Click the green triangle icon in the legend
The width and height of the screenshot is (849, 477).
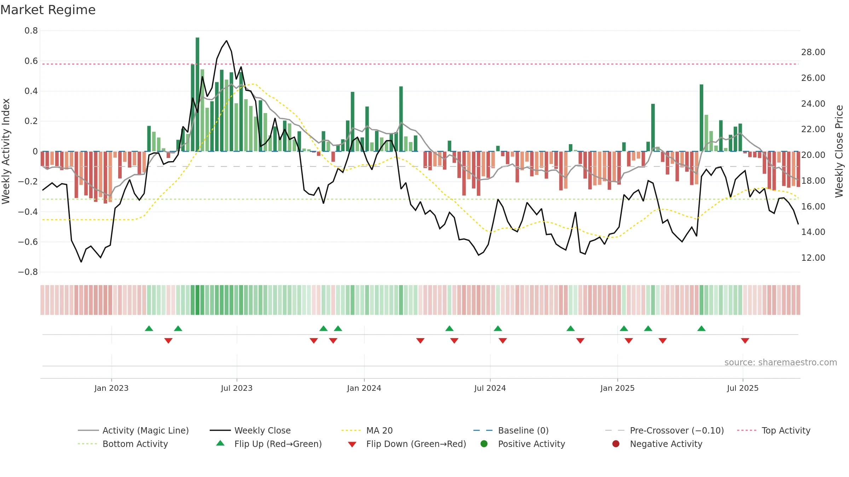click(x=220, y=443)
